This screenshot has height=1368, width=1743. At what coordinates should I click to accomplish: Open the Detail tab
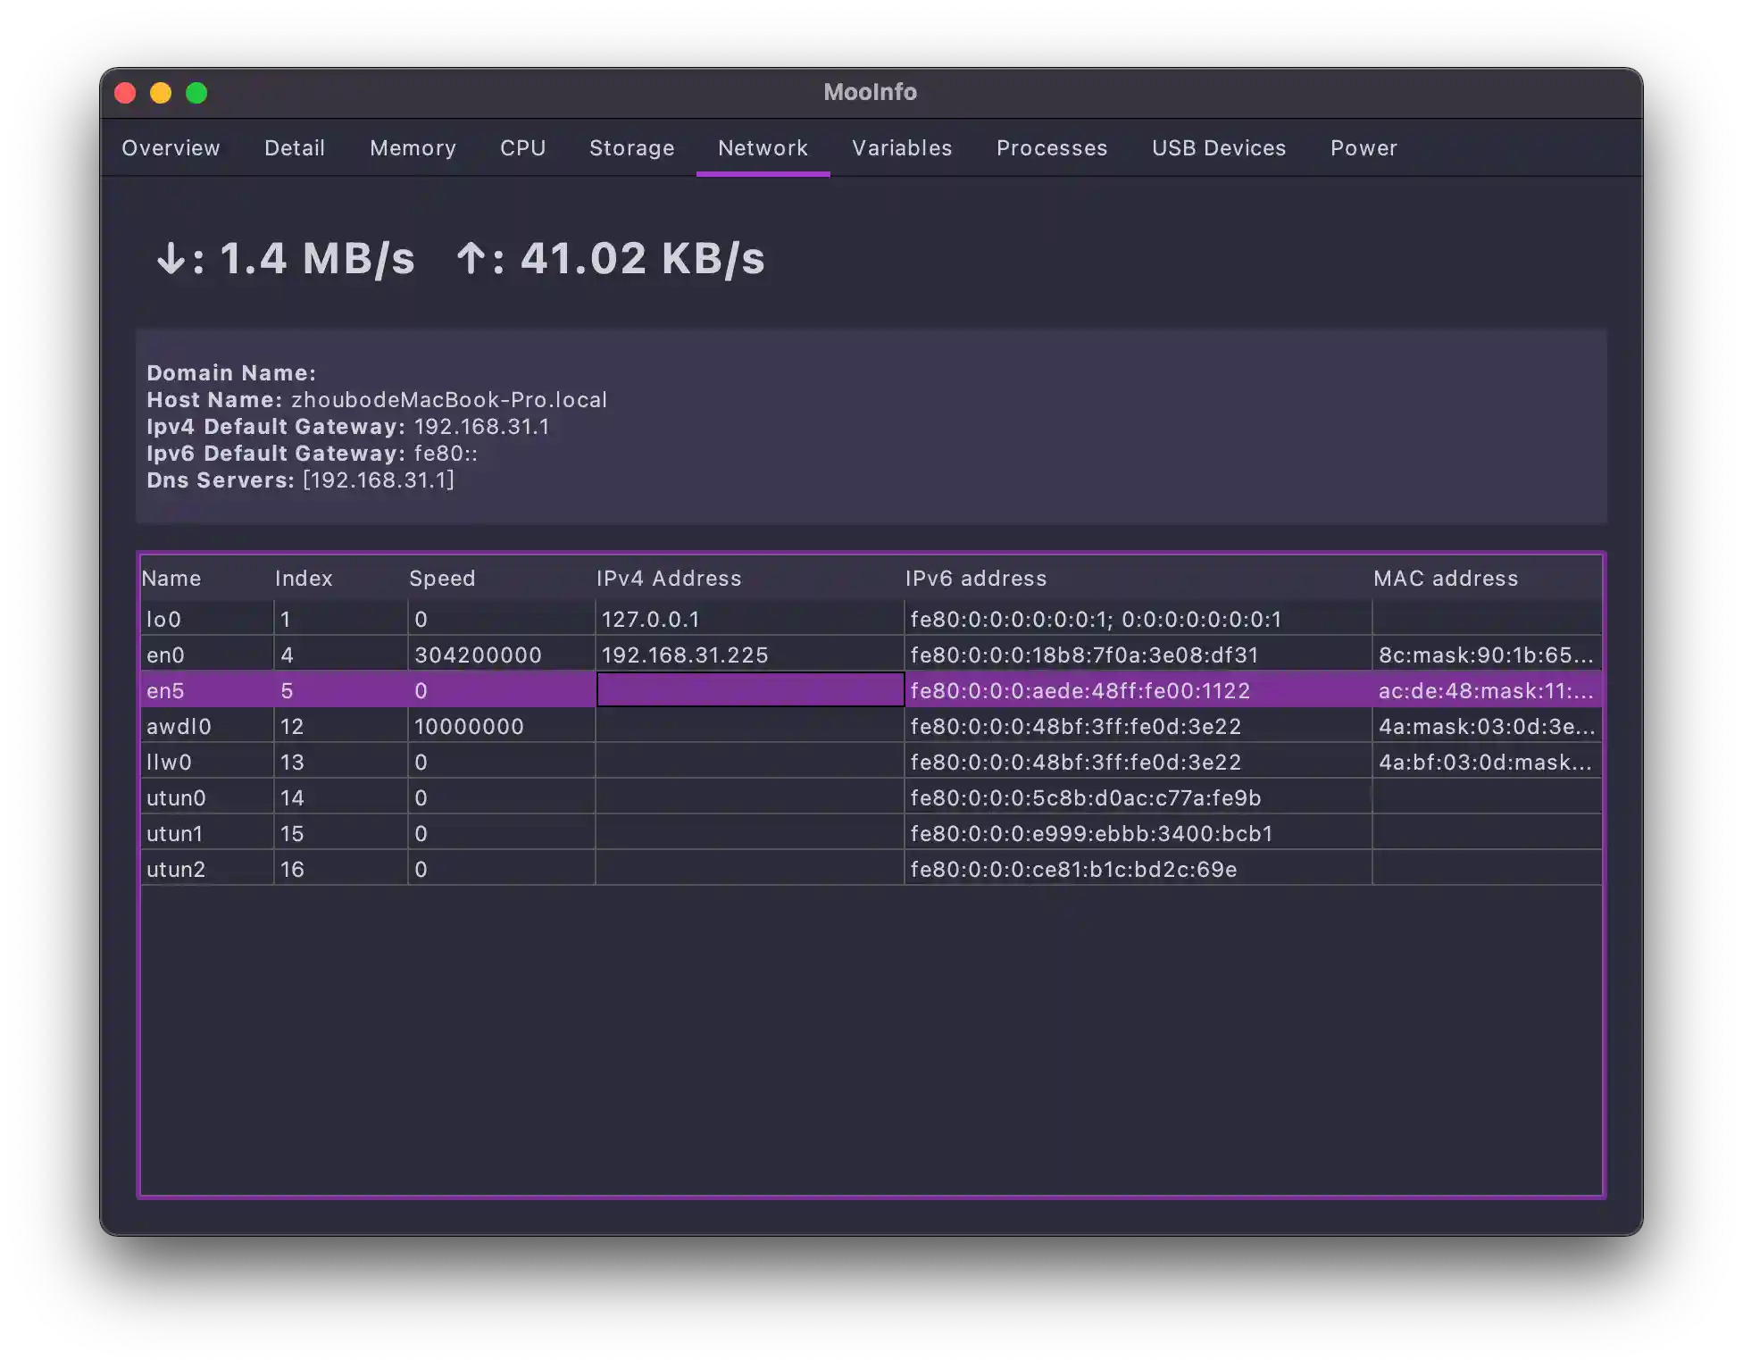[x=295, y=148]
